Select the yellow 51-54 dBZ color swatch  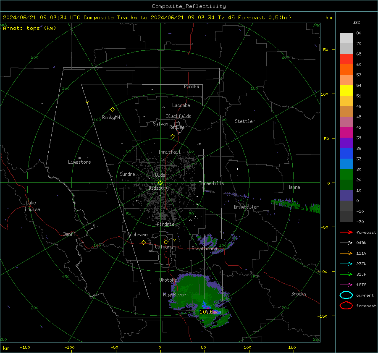click(346, 91)
